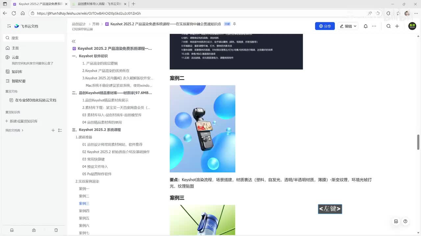Open a new browser tab
This screenshot has height=236, width=421.
(133, 4)
